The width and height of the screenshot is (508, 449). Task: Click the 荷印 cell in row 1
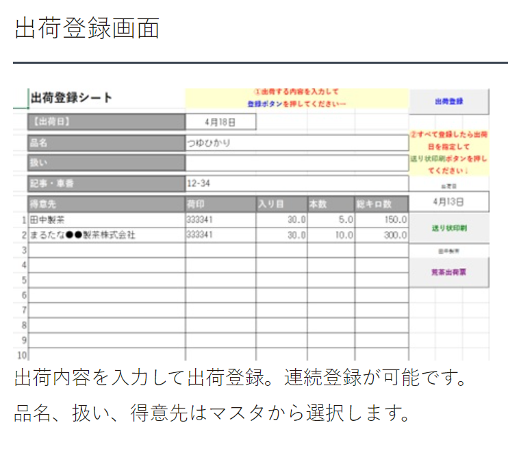tap(220, 220)
